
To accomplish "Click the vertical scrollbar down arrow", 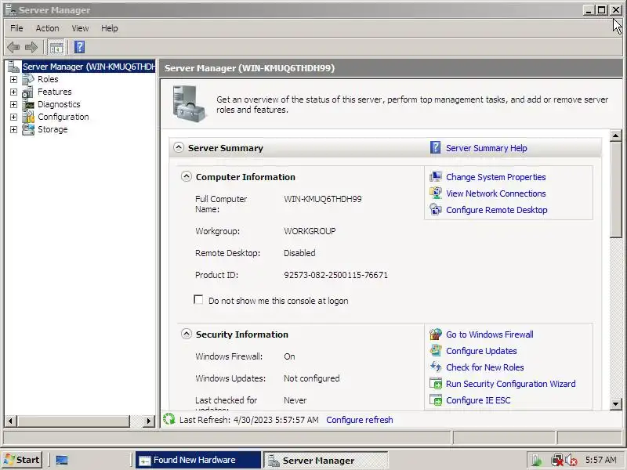I will coord(616,403).
